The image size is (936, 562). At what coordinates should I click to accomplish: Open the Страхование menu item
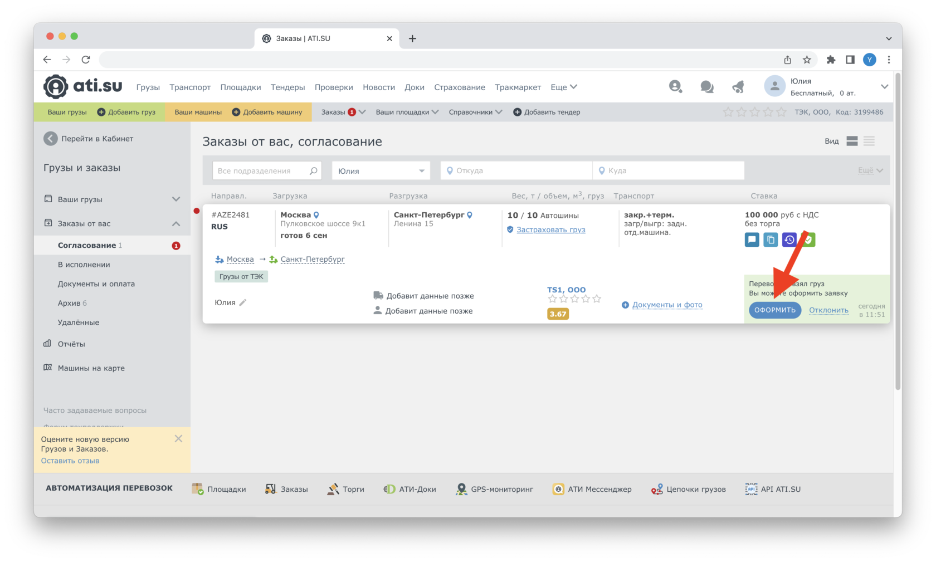click(460, 87)
